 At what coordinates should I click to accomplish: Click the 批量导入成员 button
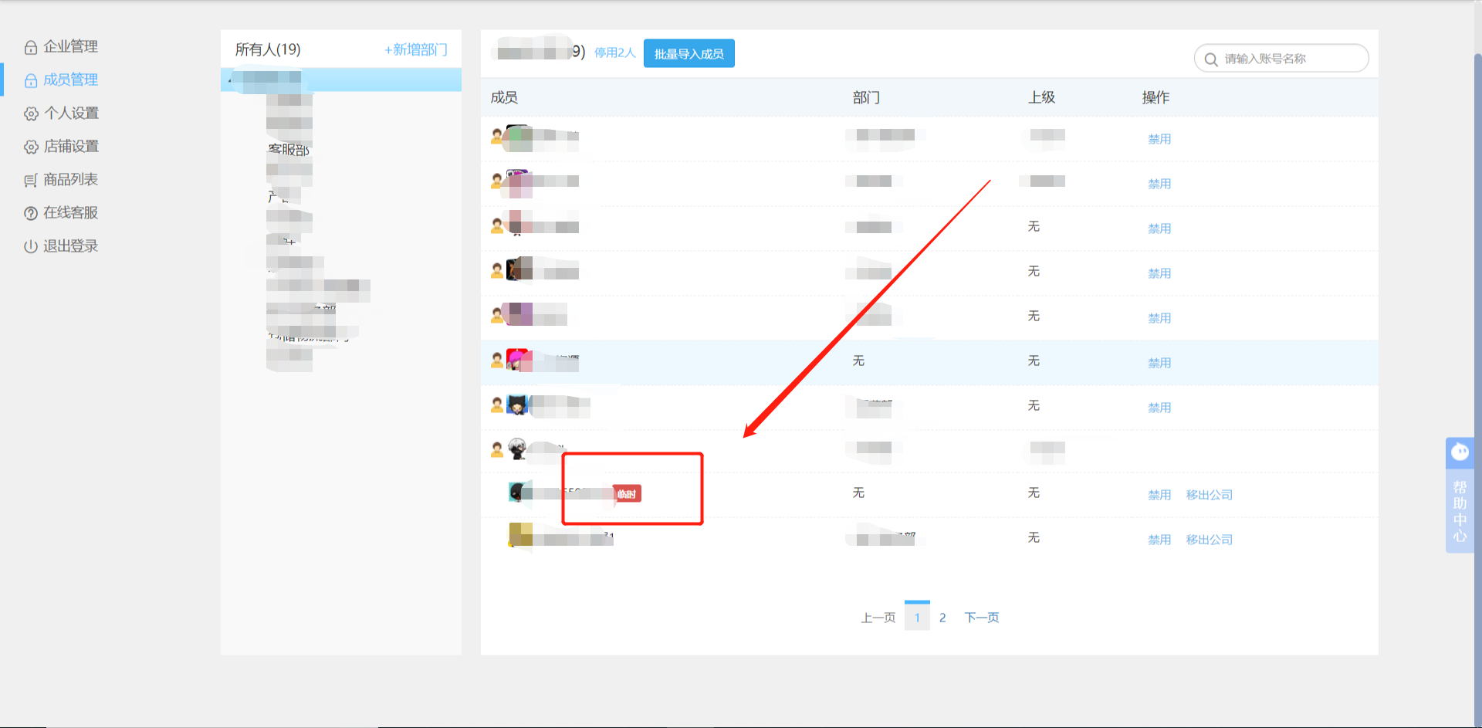click(x=689, y=54)
